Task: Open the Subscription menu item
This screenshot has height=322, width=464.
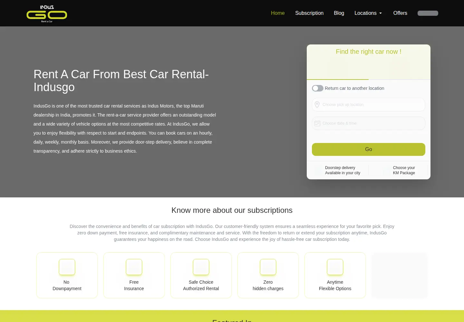Action: pos(309,13)
